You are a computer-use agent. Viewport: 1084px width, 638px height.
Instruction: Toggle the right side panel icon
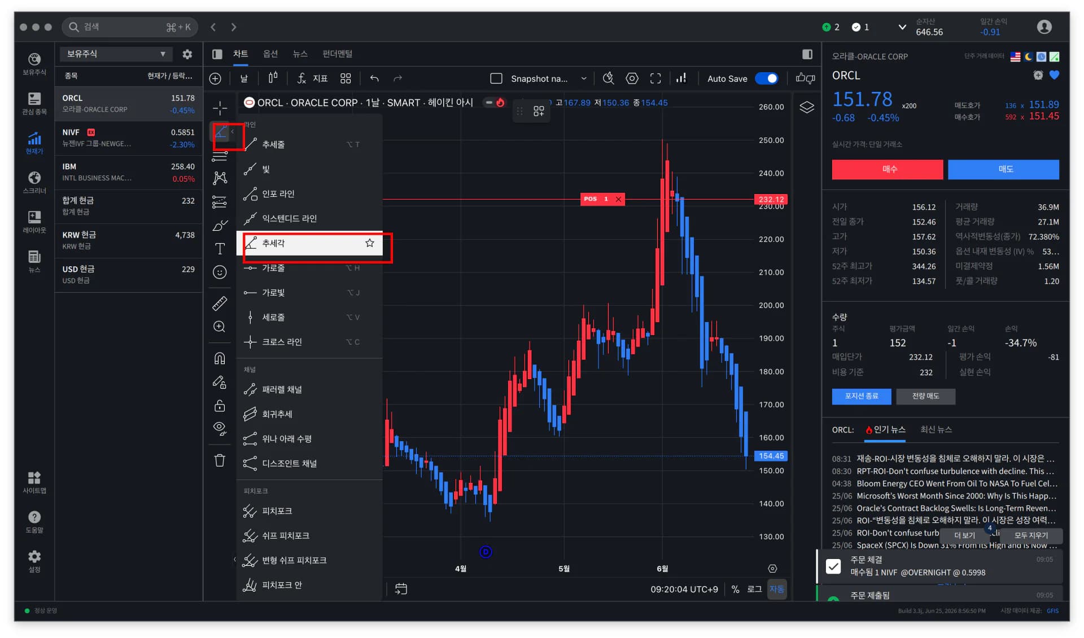click(x=807, y=54)
